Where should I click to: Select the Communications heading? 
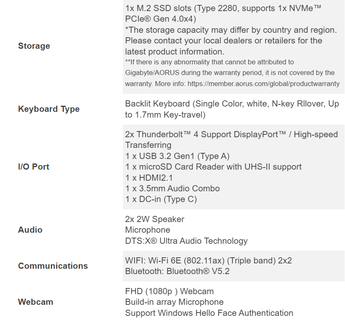[x=53, y=266]
